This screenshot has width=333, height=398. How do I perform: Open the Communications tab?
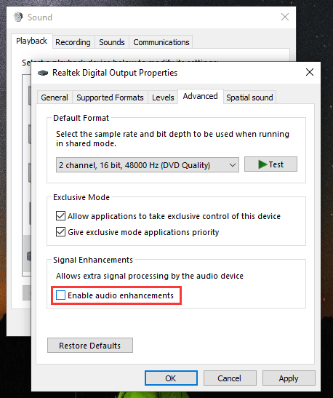pos(161,42)
